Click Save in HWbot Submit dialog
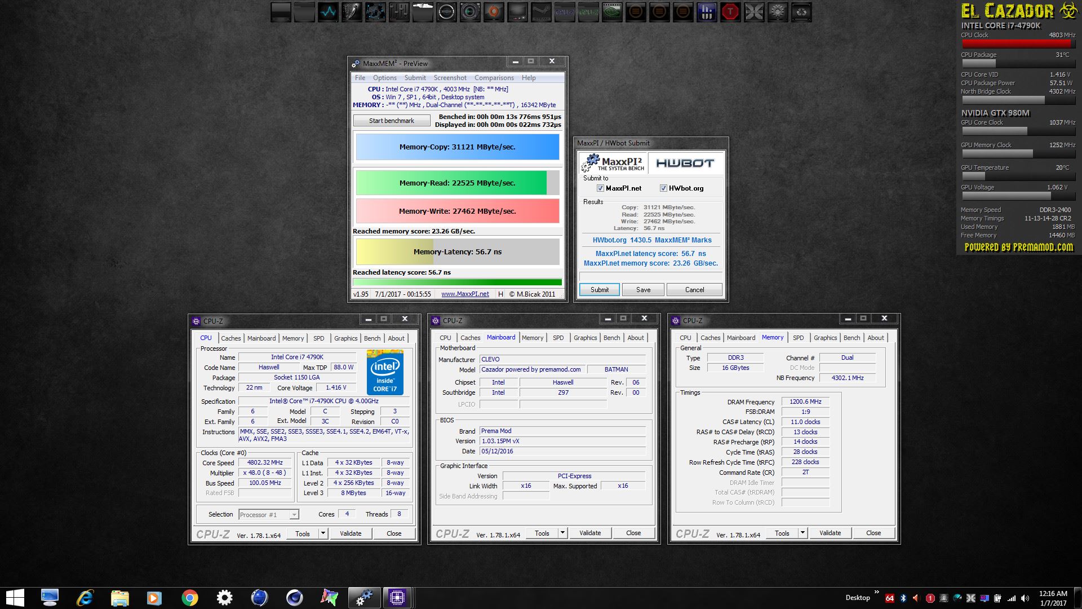 tap(644, 290)
